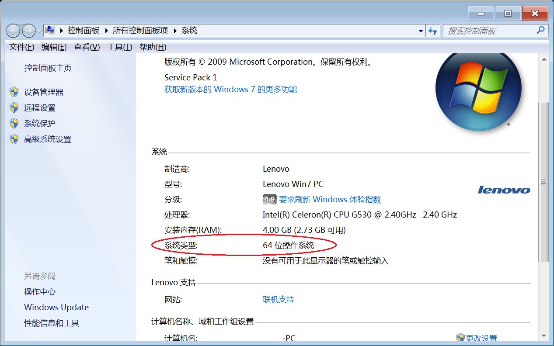Open 获取新版本的 Windows 7 的更多功能 link
This screenshot has width=554, height=346.
[230, 90]
